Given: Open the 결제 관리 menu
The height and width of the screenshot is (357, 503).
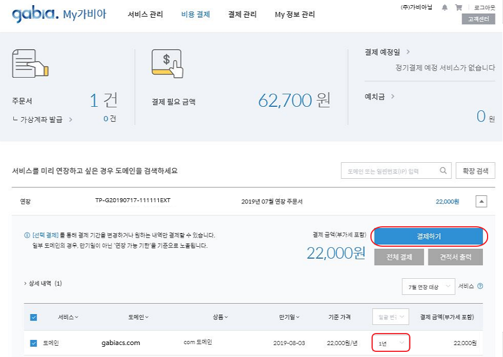Looking at the screenshot, I should [x=242, y=14].
